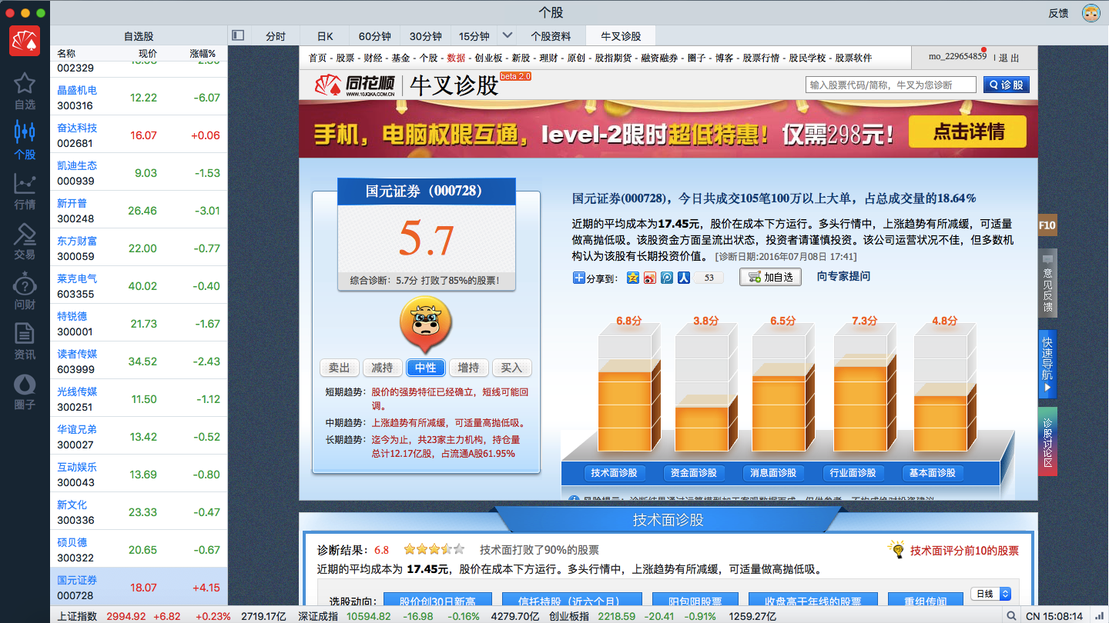
Task: Open the 交易 trading hammer icon
Action: (25, 242)
